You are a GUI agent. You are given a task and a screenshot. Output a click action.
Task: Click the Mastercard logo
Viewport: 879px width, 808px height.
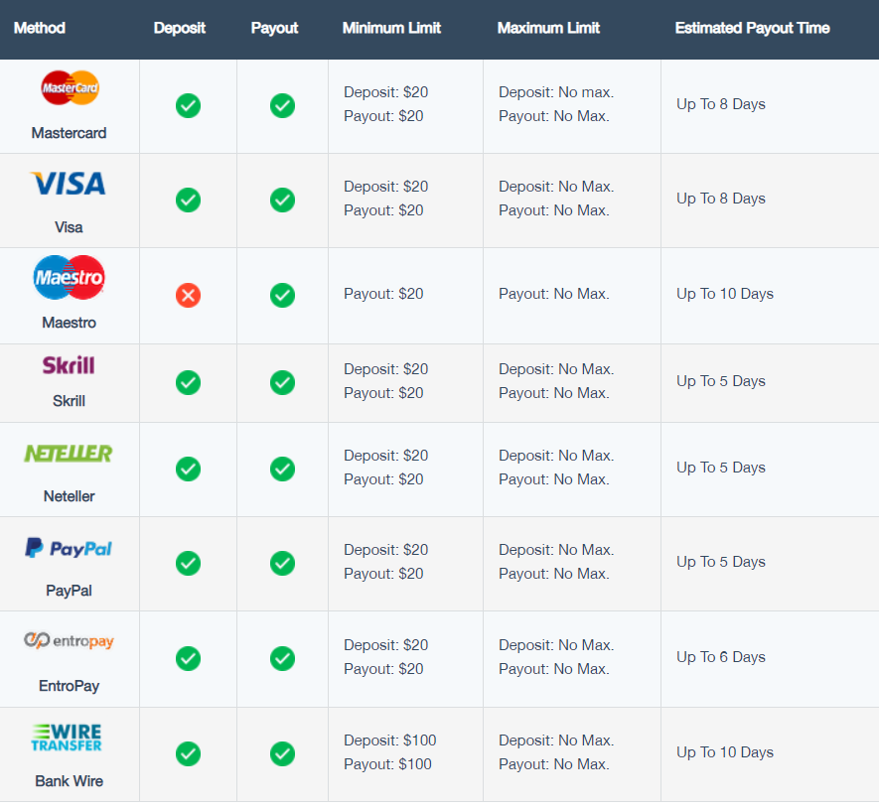[71, 88]
